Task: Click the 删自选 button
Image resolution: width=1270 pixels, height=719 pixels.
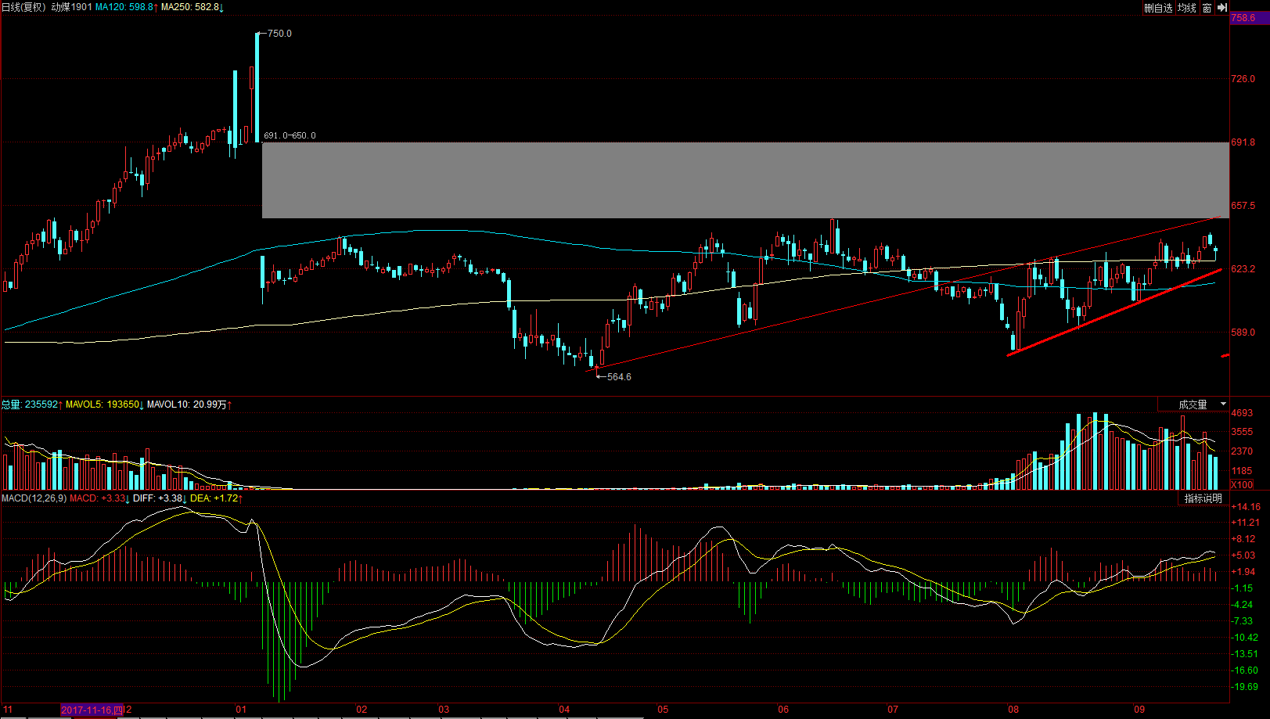Action: click(x=1158, y=8)
